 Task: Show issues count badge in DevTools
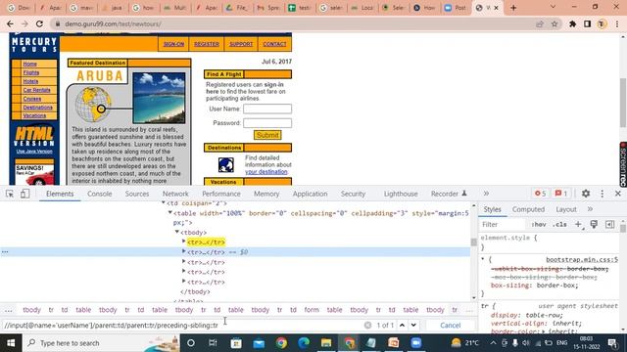point(561,194)
